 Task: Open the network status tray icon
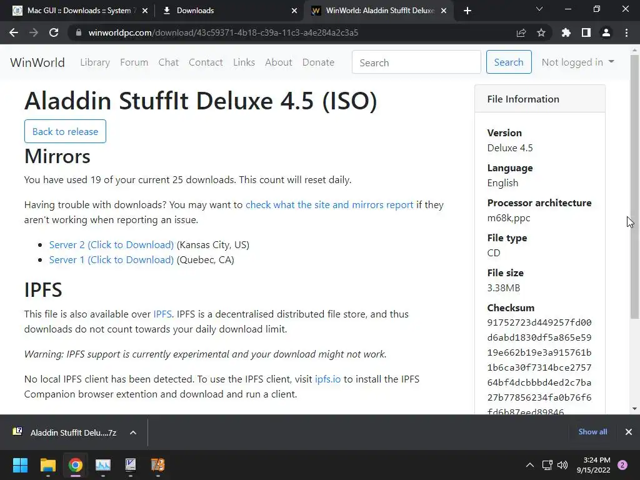click(x=547, y=465)
